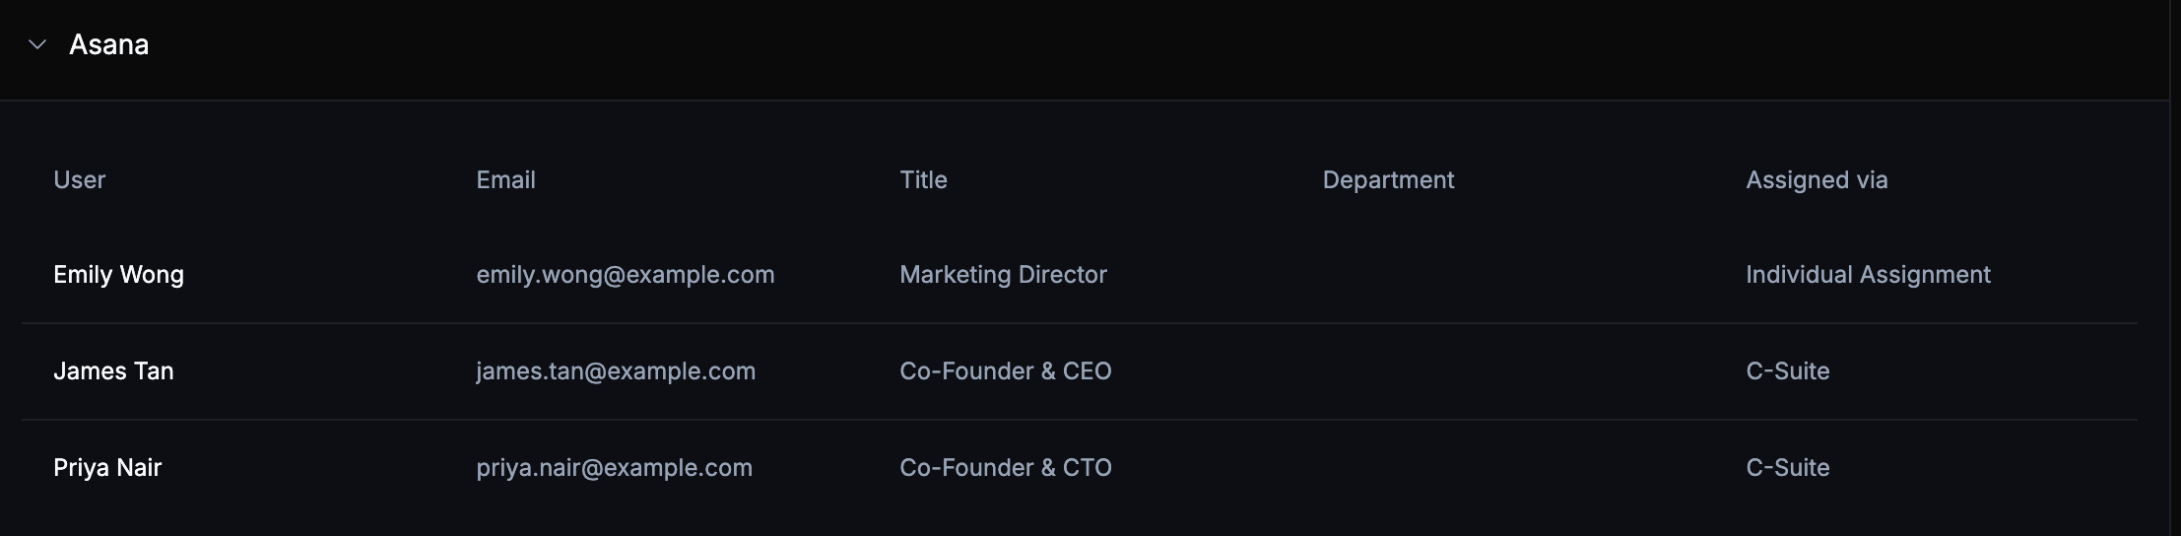Click the Title column header
This screenshot has width=2181, height=536.
click(x=923, y=179)
